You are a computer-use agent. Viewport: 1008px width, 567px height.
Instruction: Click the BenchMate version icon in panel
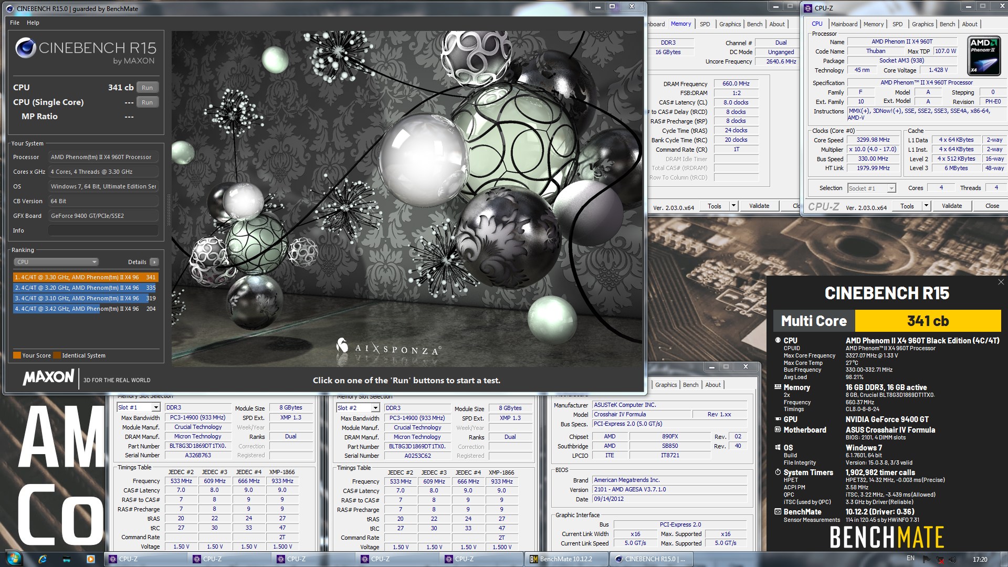click(x=778, y=511)
